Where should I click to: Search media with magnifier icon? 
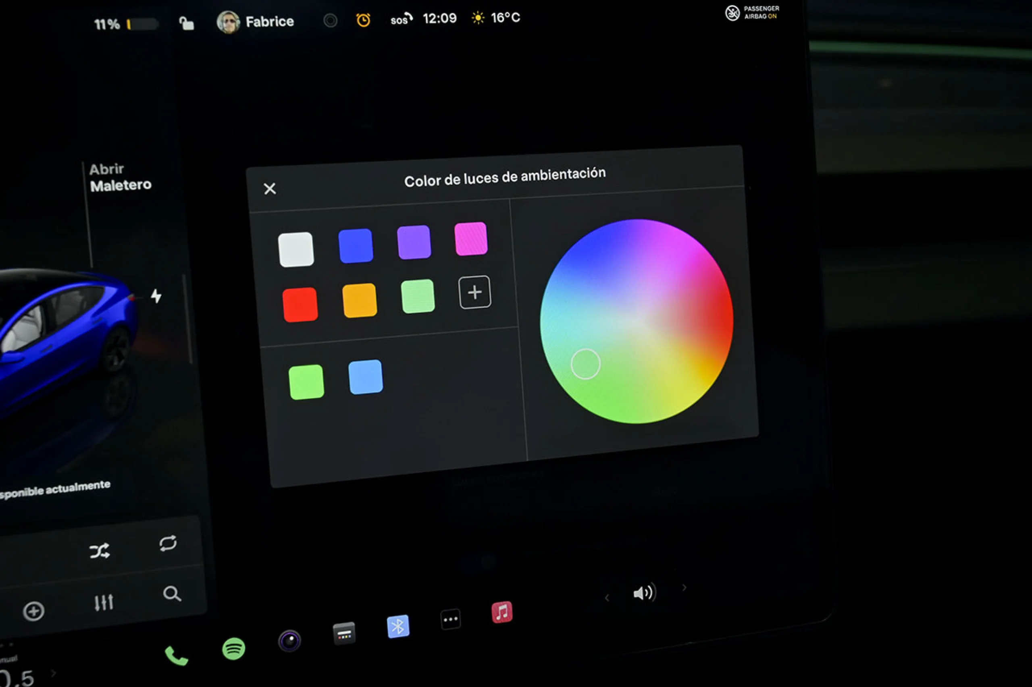pyautogui.click(x=172, y=594)
